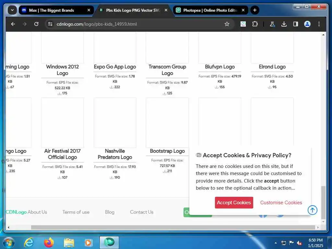
Task: Open a new tab with plus button
Action: [255, 10]
